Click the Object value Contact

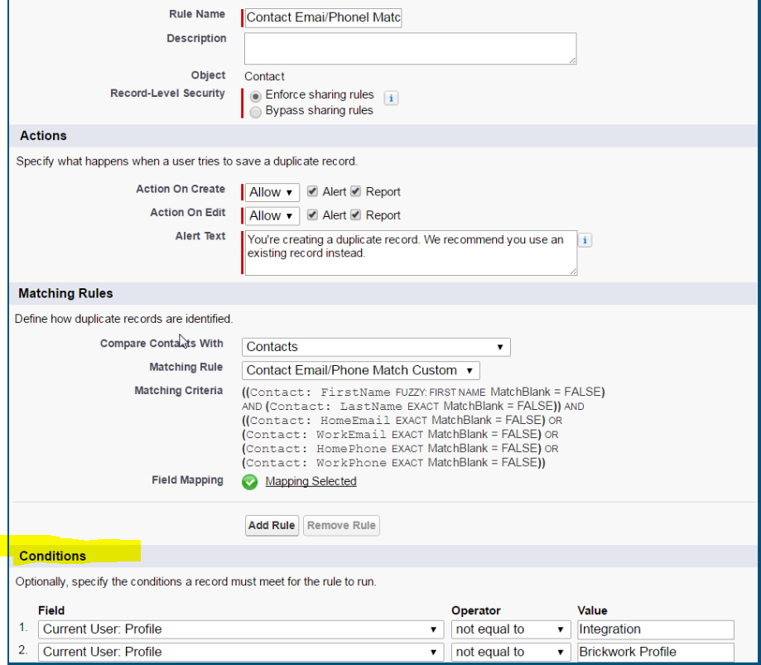(x=264, y=76)
